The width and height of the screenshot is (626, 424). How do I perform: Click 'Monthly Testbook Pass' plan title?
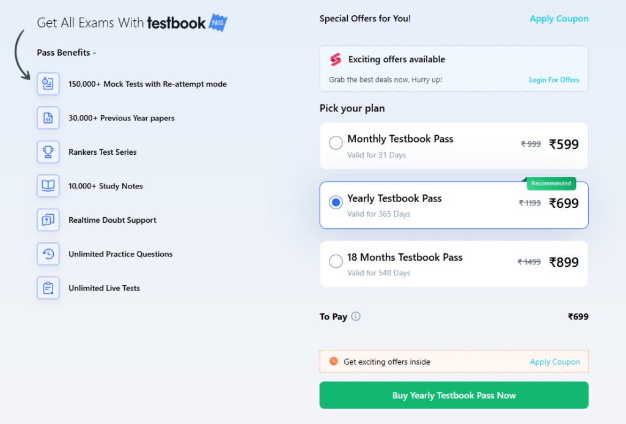pos(400,139)
